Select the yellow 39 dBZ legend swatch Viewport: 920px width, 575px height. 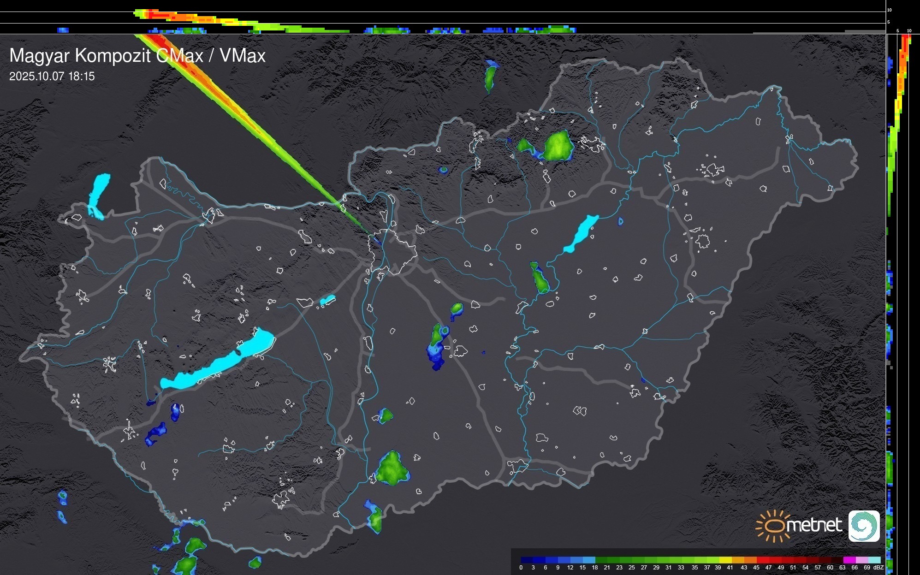point(725,560)
